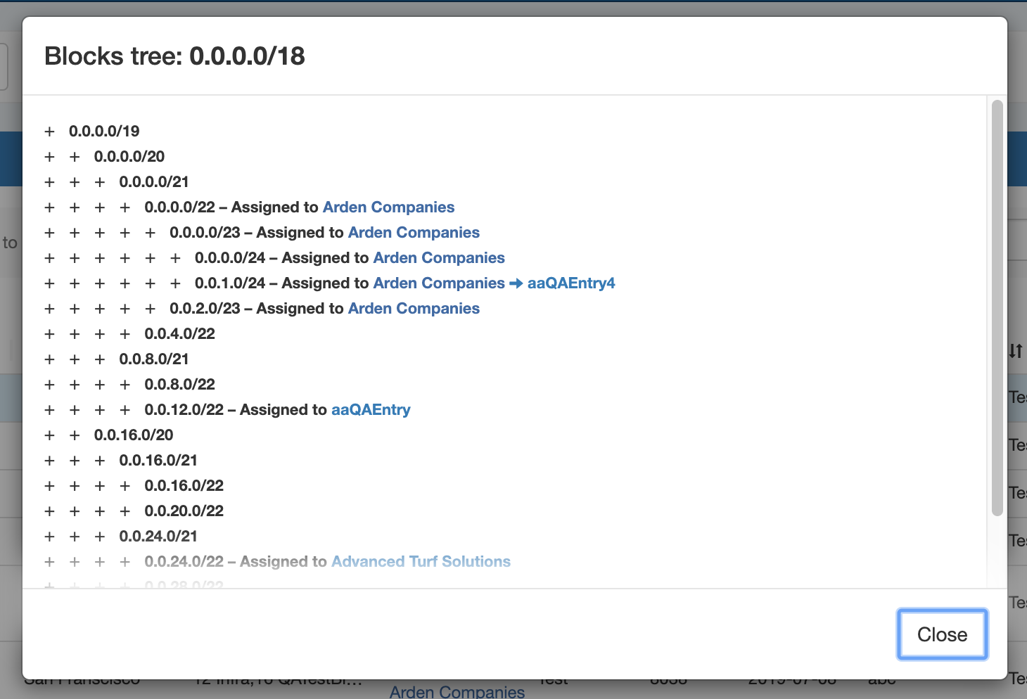This screenshot has height=699, width=1027.
Task: Select the 0.0.0.0/21 block entry
Action: click(154, 182)
